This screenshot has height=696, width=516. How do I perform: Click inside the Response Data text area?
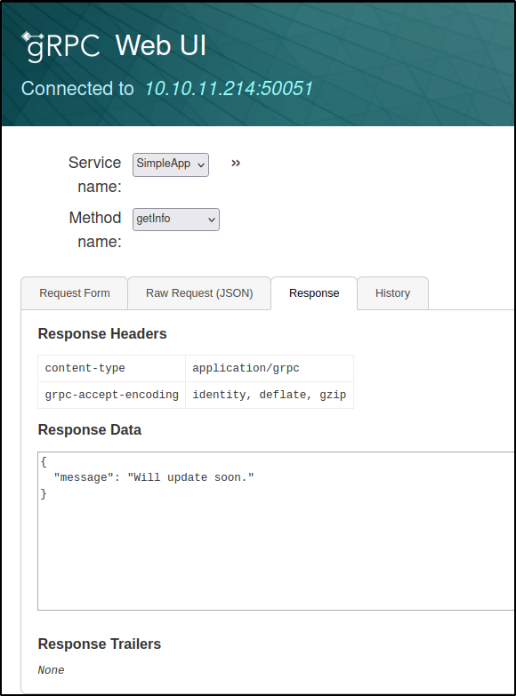(276, 531)
